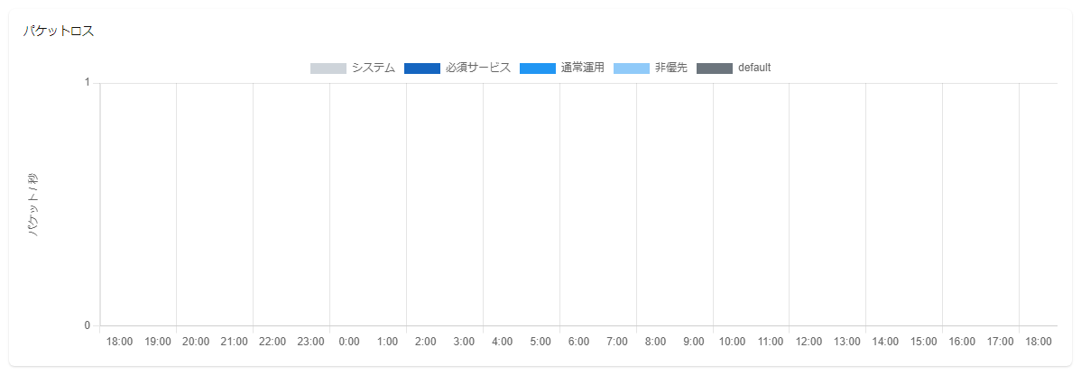Image resolution: width=1081 pixels, height=375 pixels.
Task: Disable the 非優先 series label
Action: (x=670, y=68)
